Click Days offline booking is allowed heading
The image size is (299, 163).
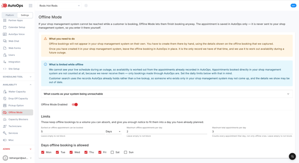pyautogui.click(x=65, y=145)
